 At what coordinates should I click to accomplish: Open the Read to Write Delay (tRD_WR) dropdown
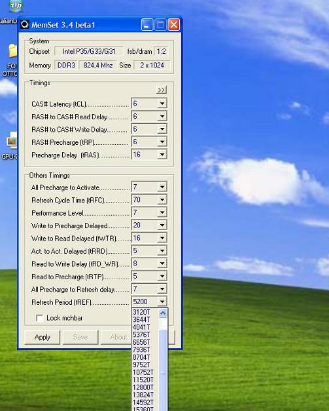pyautogui.click(x=162, y=264)
